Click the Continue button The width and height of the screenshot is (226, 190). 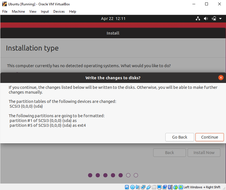click(210, 137)
